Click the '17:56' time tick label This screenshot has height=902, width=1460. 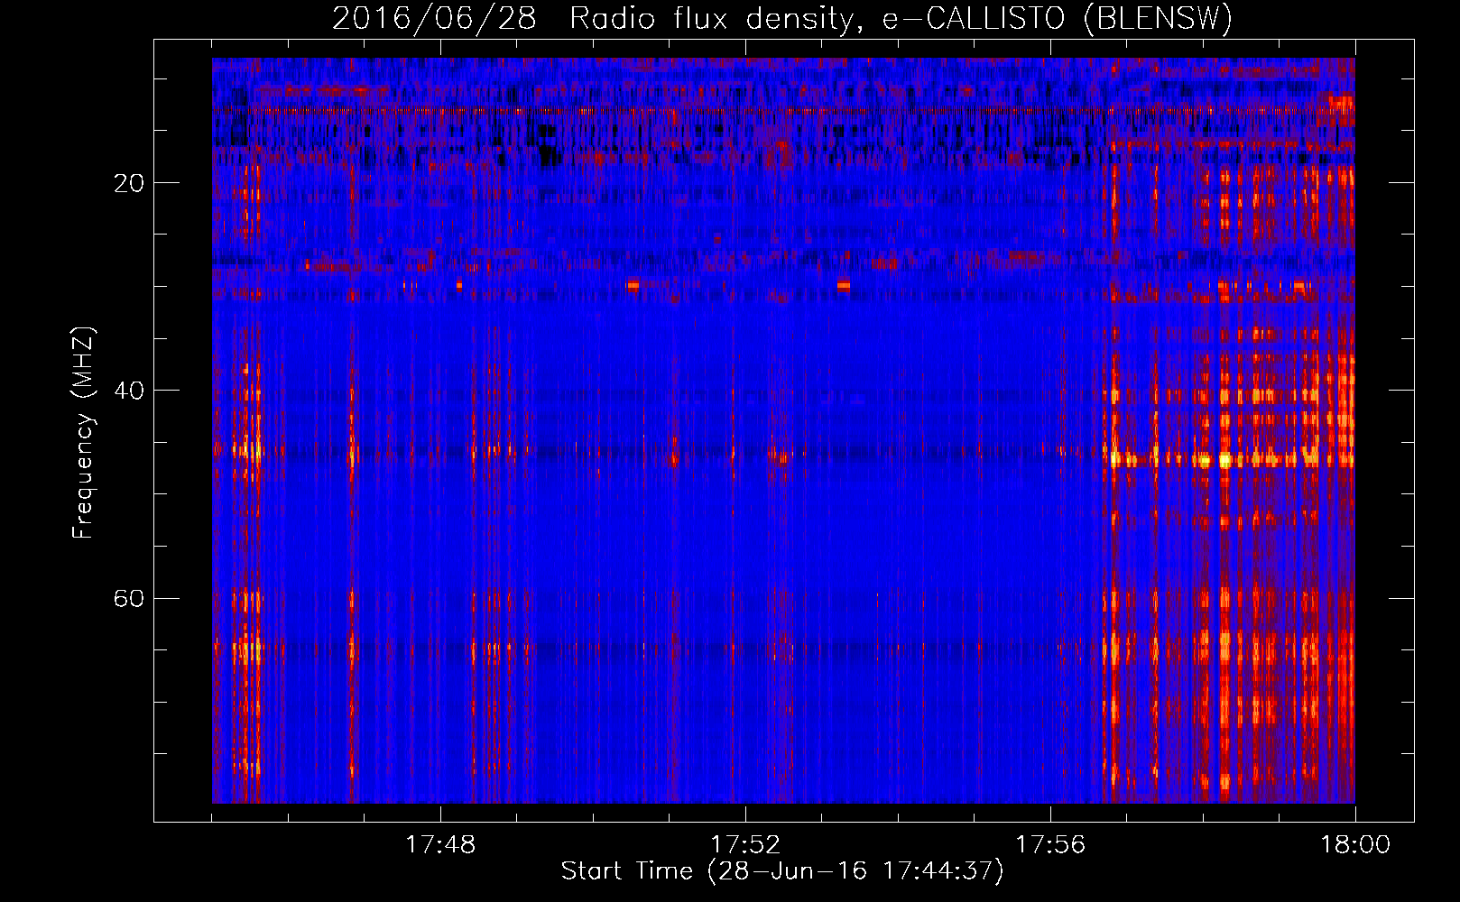click(x=1050, y=845)
